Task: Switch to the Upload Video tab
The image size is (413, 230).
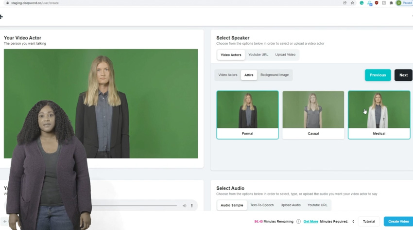Action: tap(285, 55)
